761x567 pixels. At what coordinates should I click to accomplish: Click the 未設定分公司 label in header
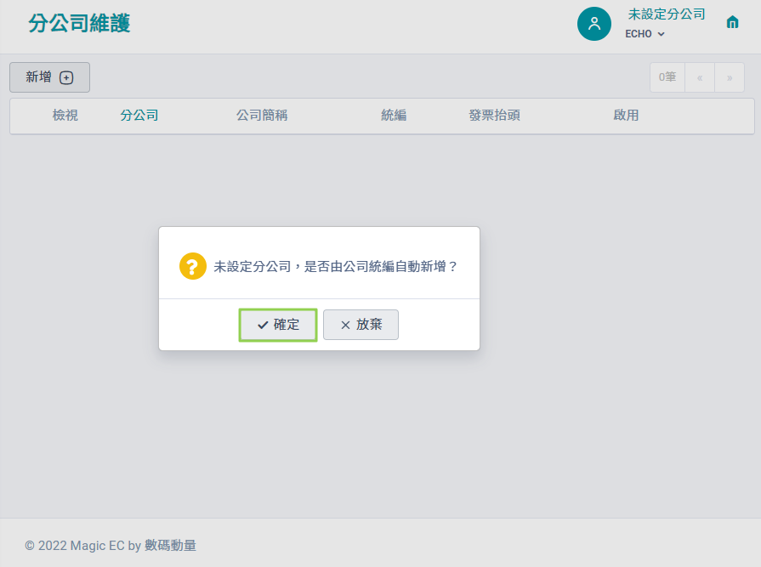click(667, 14)
